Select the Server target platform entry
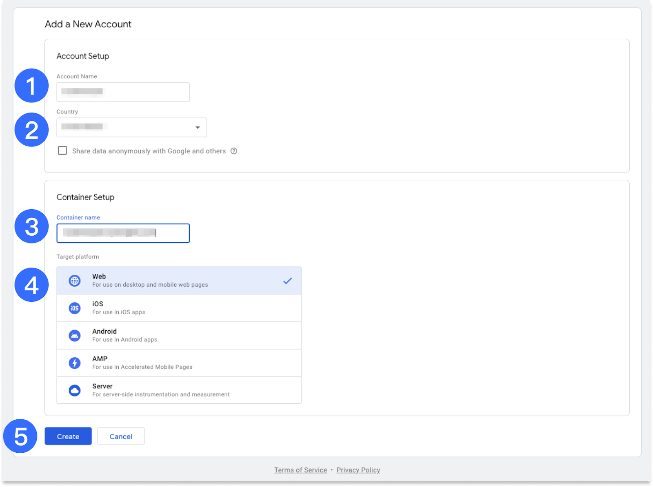Screen dimensions: 653x487 pyautogui.click(x=179, y=390)
